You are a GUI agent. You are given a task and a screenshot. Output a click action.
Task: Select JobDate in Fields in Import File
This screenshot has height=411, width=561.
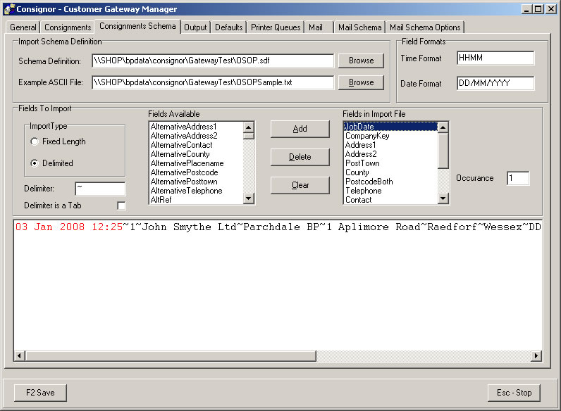(x=390, y=127)
